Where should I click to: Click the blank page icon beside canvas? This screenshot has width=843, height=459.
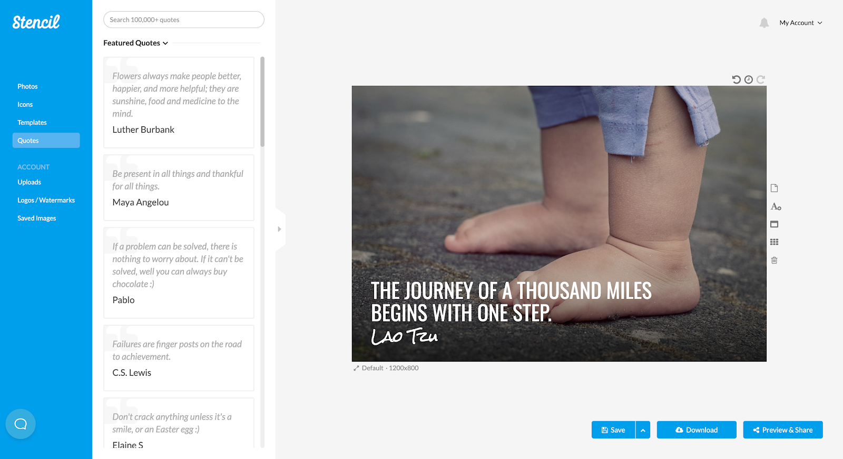[775, 188]
